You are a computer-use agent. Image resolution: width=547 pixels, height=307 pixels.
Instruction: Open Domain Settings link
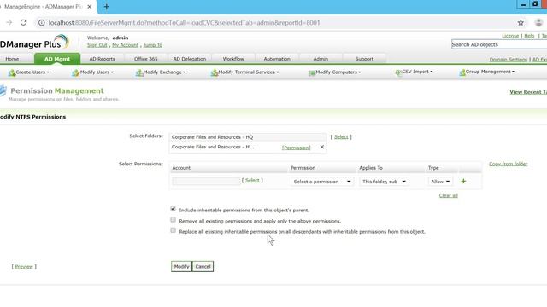509,60
